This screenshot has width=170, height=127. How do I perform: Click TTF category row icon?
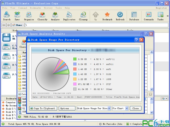tap(20, 112)
